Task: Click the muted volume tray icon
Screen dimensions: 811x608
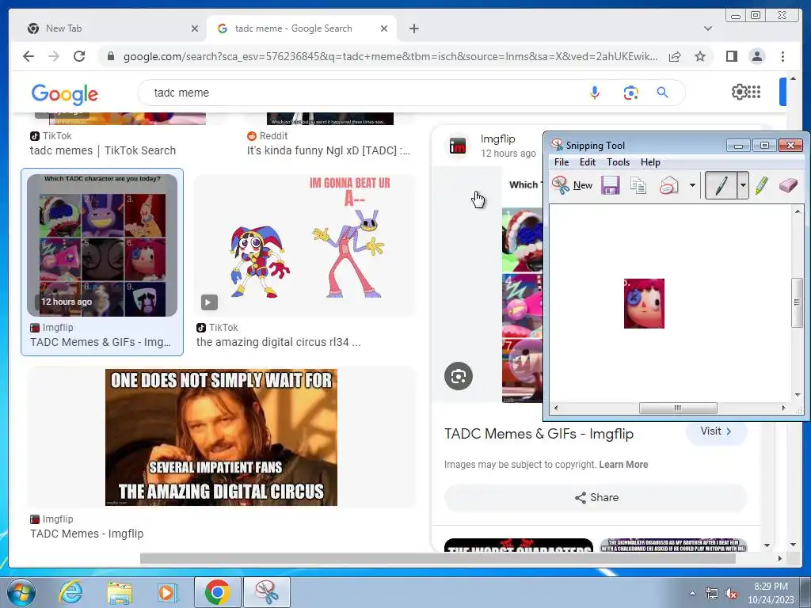Action: click(x=731, y=594)
